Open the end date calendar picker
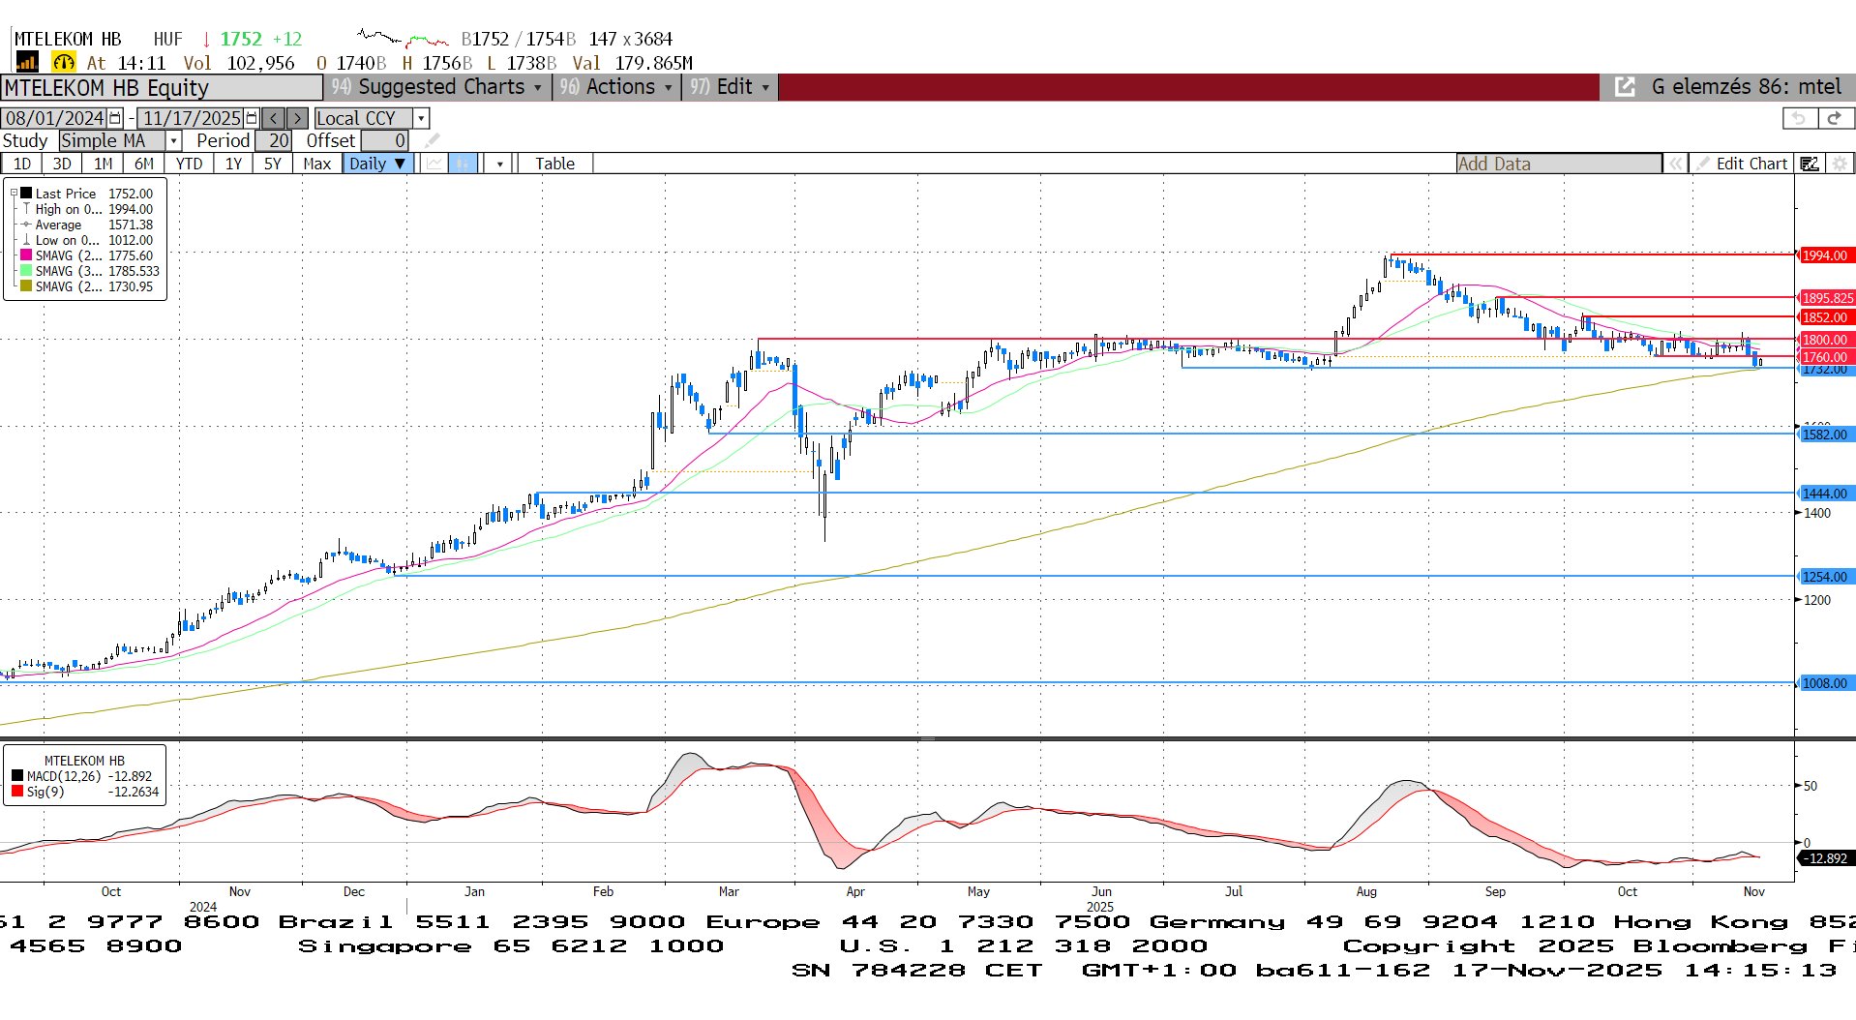The height and width of the screenshot is (1020, 1856). coord(252,118)
